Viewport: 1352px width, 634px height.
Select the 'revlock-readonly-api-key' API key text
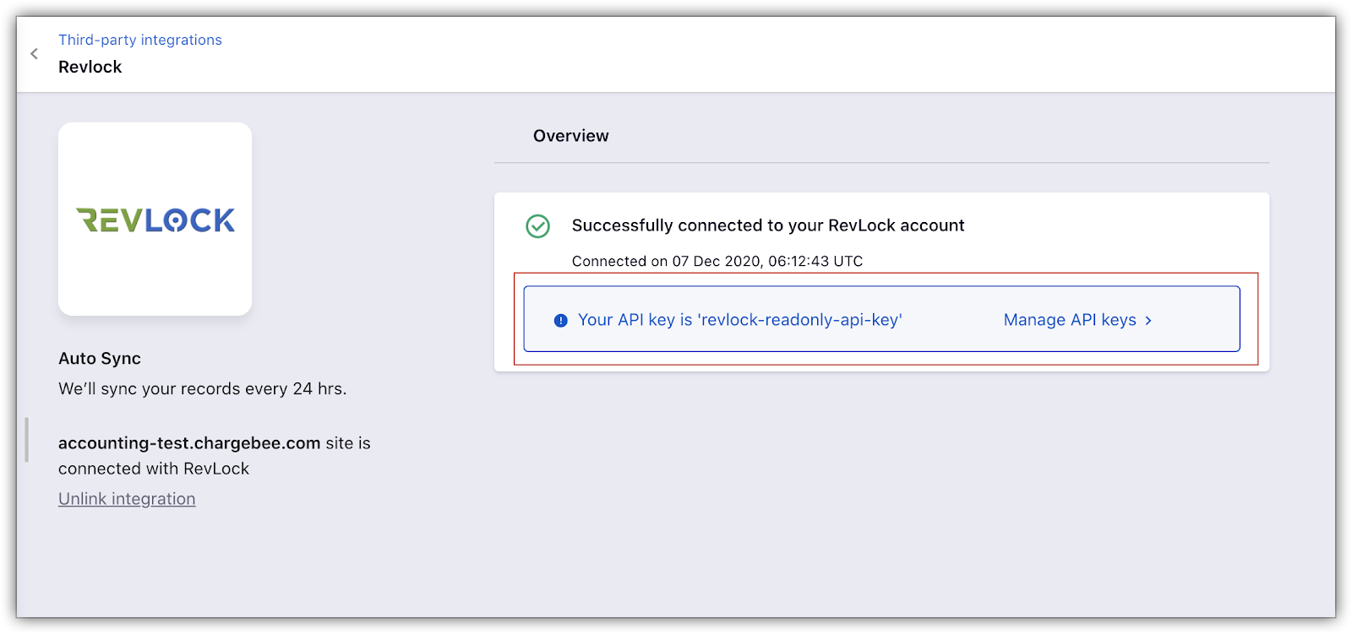tap(799, 320)
